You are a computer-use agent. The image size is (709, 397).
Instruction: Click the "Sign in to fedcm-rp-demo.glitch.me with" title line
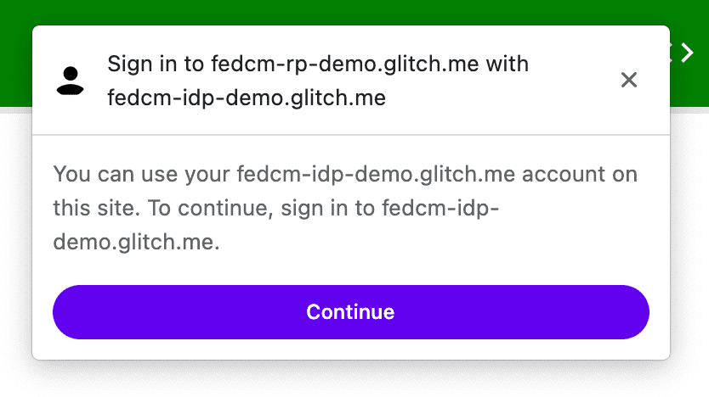(317, 64)
